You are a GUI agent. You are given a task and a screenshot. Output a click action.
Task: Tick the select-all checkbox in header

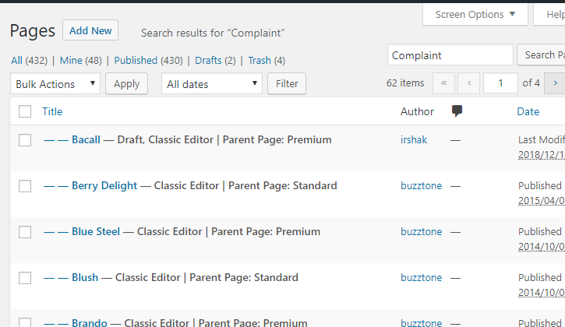(25, 111)
